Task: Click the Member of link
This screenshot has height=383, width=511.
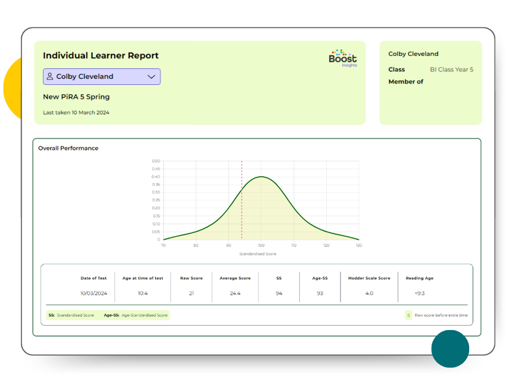Action: click(x=406, y=81)
